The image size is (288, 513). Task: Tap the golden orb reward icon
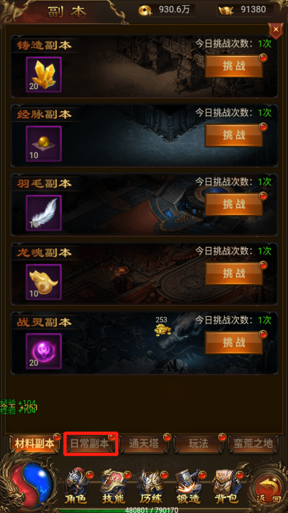tap(44, 144)
